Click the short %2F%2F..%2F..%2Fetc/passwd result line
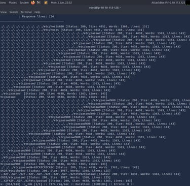 point(66,181)
